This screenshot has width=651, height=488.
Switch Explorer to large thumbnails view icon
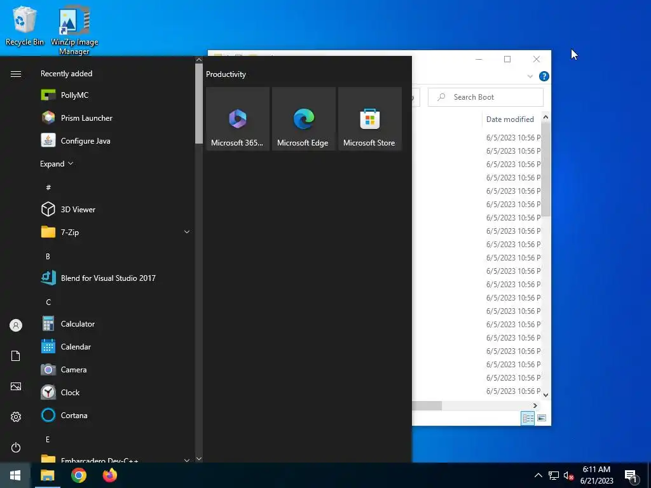(542, 418)
